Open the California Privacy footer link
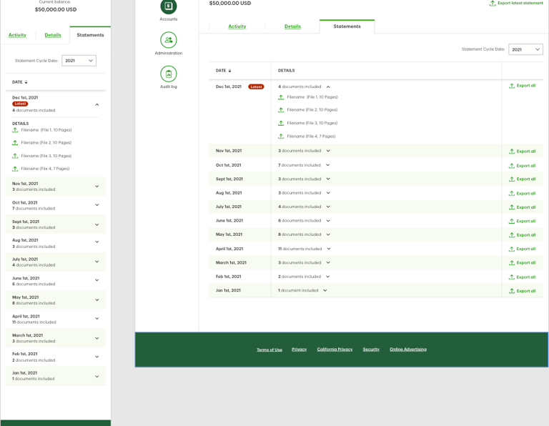549x426 pixels. click(335, 350)
